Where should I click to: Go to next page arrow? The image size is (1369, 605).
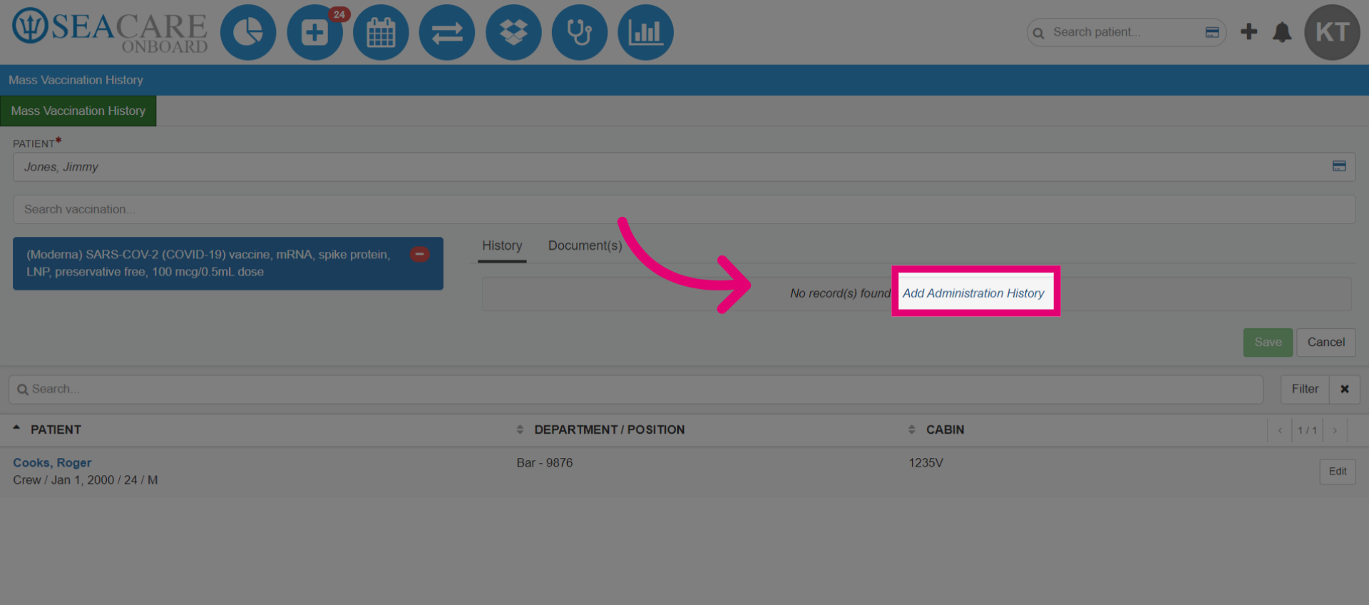click(x=1335, y=430)
